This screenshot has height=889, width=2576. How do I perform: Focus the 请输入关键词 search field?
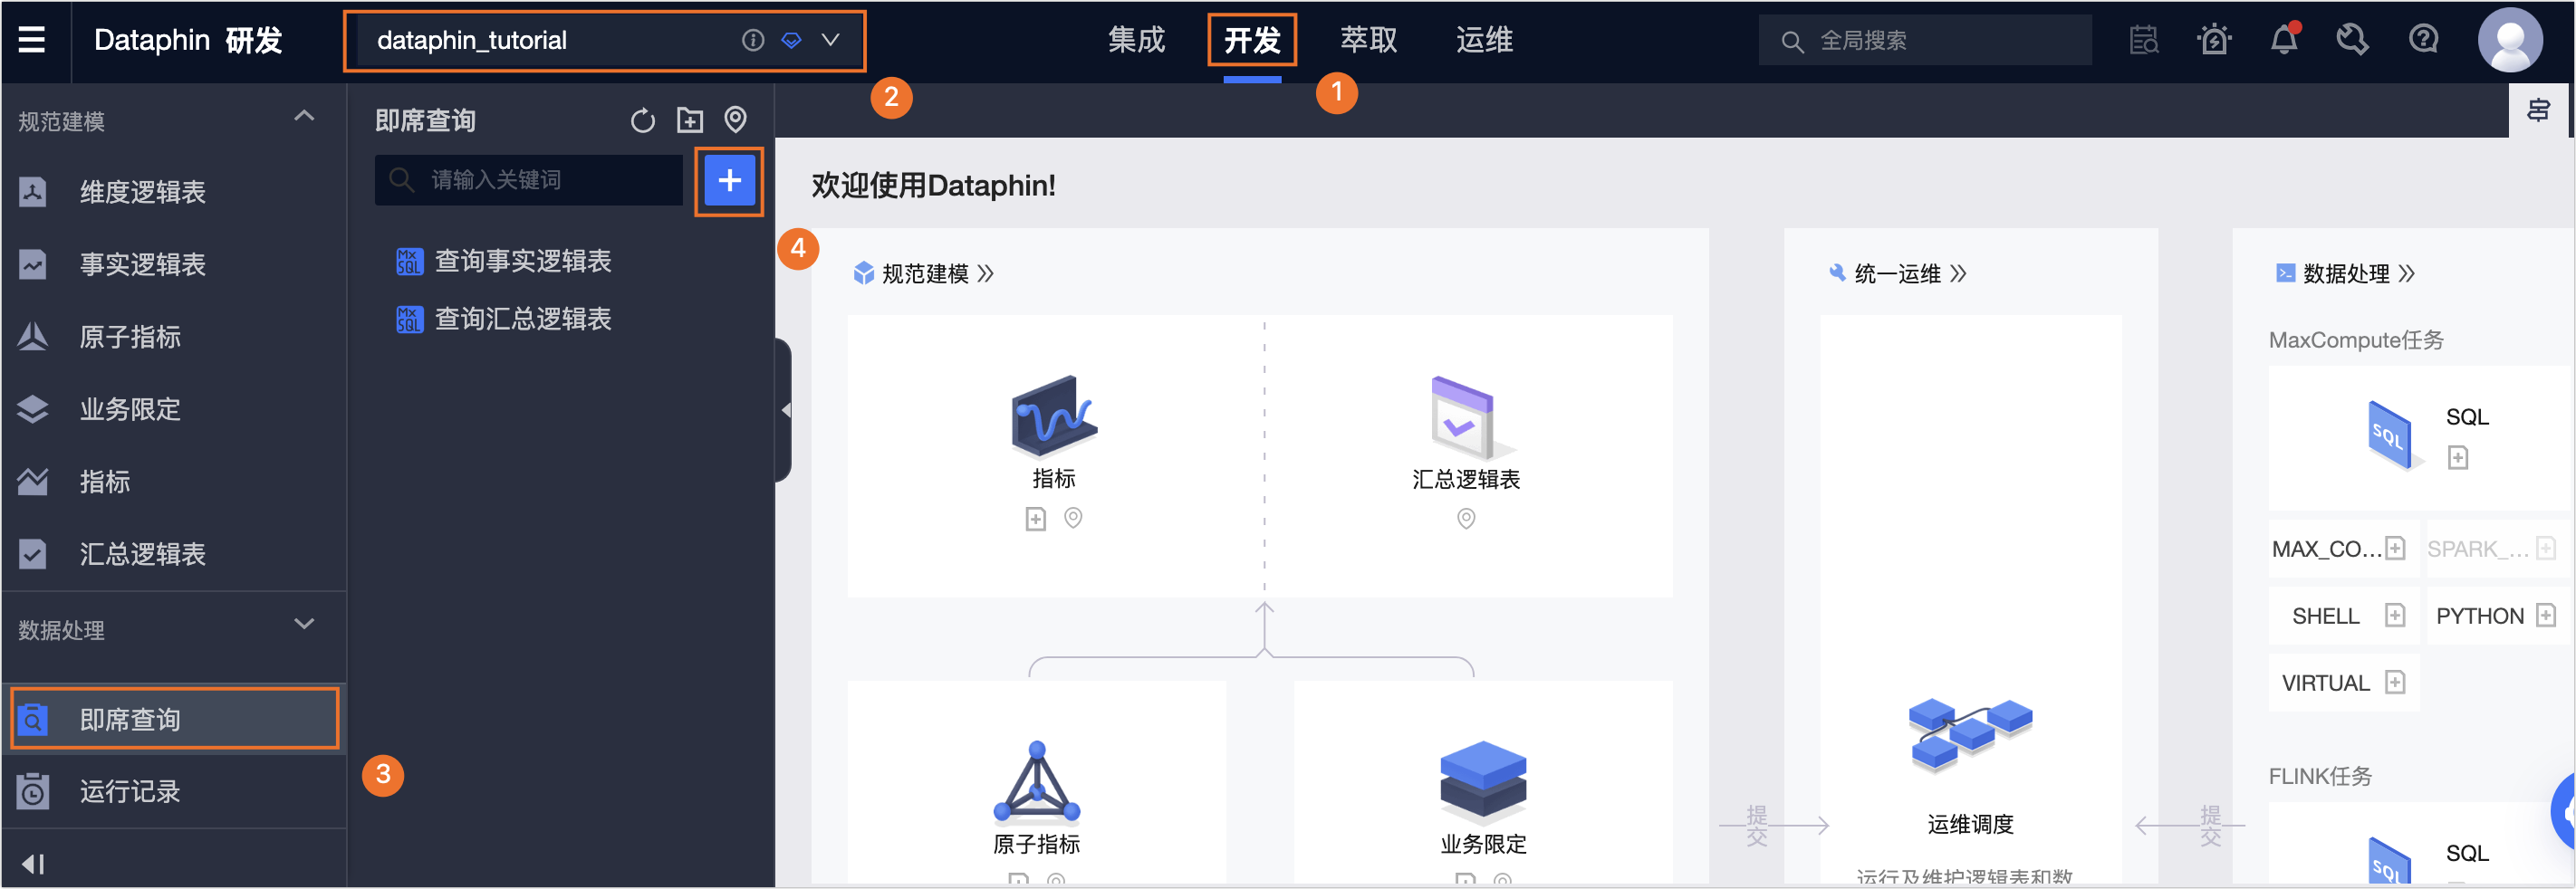coord(528,180)
